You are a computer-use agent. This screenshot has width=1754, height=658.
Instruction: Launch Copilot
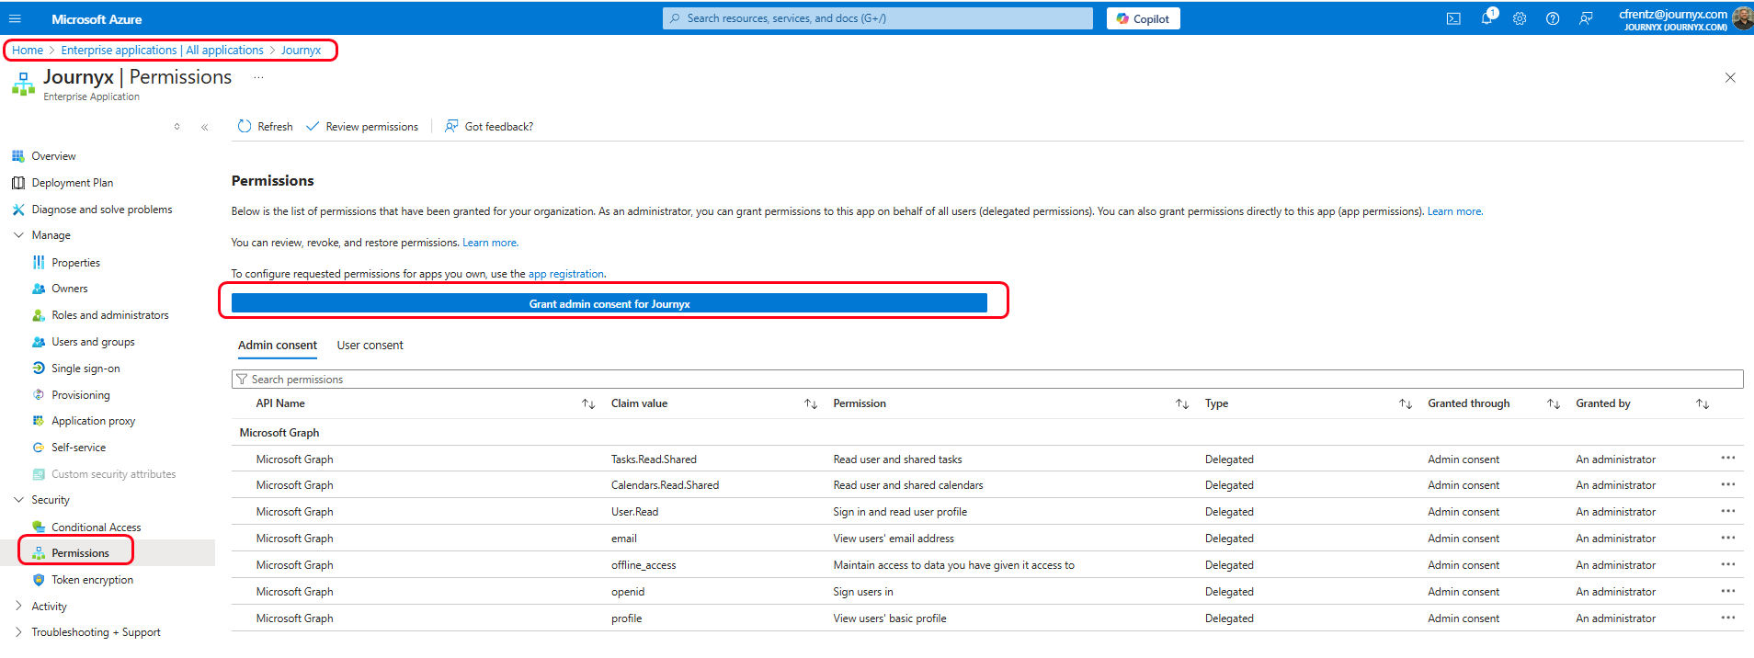tap(1143, 18)
